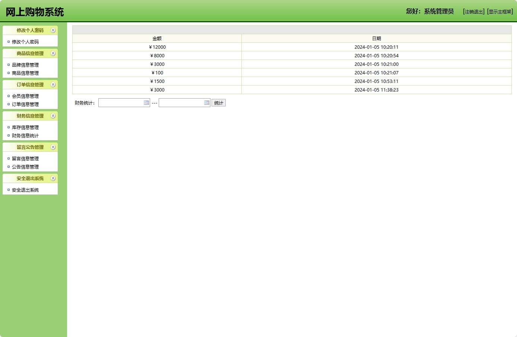This screenshot has width=517, height=337.
Task: Open 订单信息管理 sidebar menu link
Action: click(25, 105)
